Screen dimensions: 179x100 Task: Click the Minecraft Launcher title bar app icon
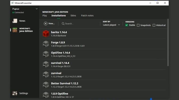(13, 3)
